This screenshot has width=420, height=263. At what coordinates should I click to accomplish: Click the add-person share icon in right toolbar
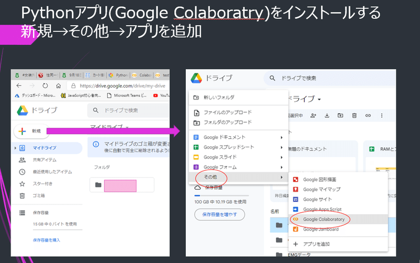[313, 115]
